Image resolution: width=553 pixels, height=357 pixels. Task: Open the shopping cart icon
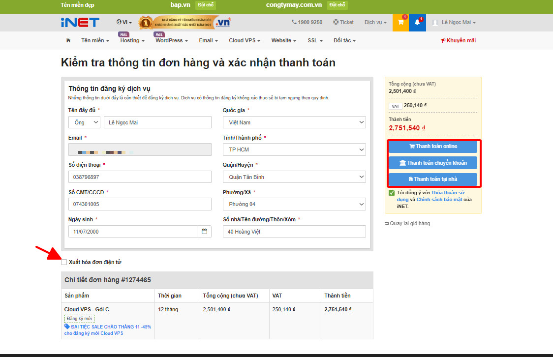tap(400, 22)
